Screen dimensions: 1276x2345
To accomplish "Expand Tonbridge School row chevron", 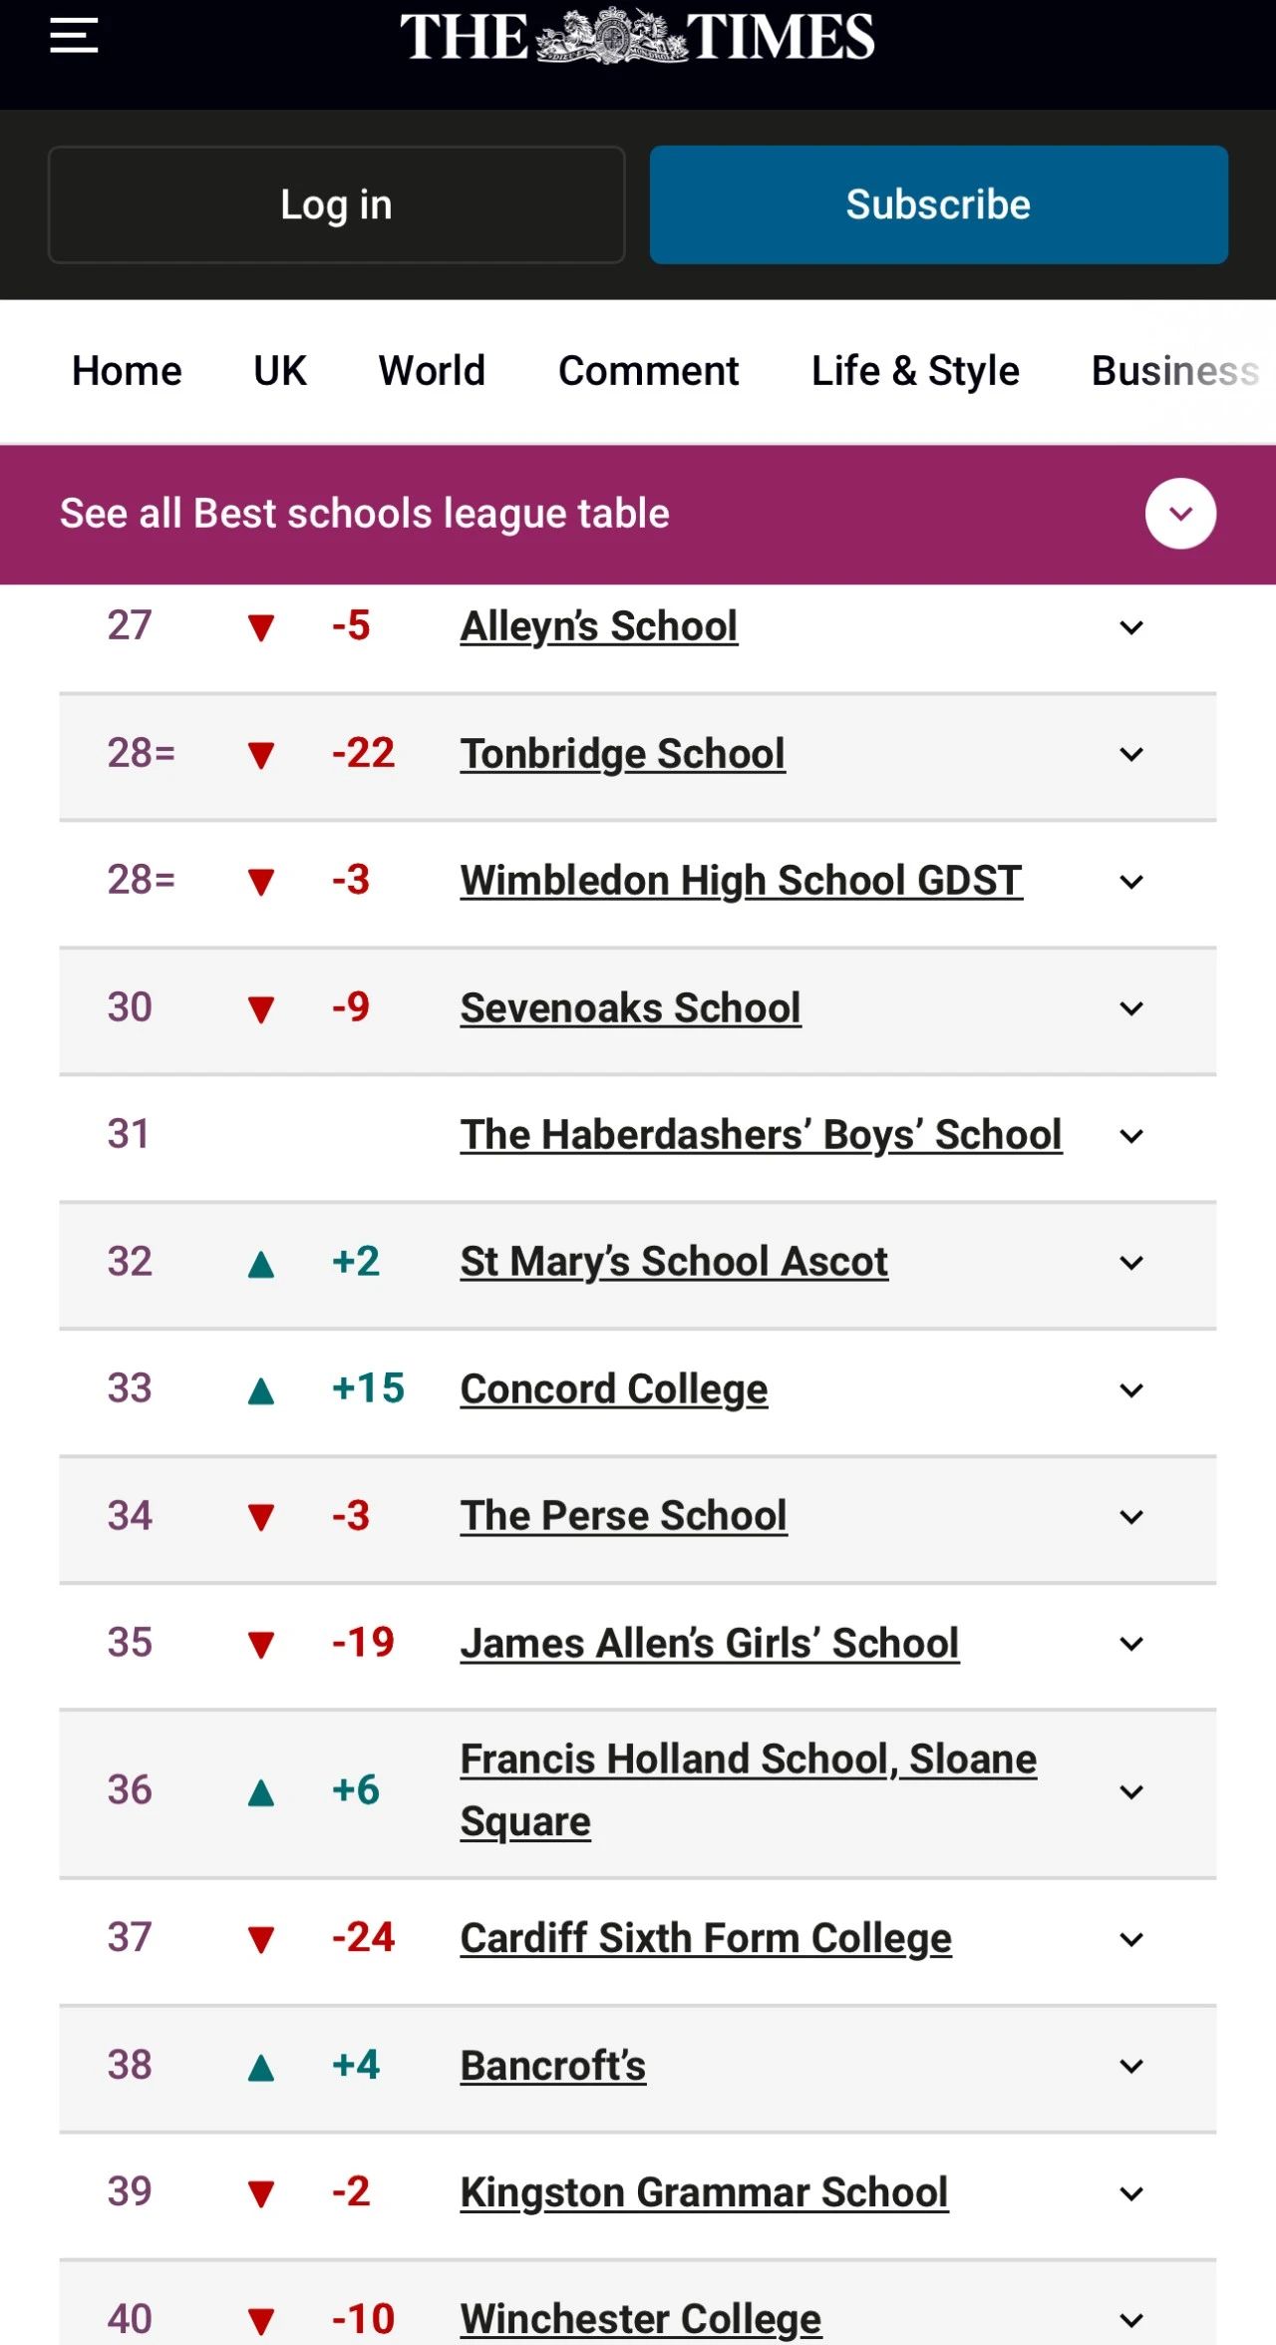I will click(x=1131, y=754).
